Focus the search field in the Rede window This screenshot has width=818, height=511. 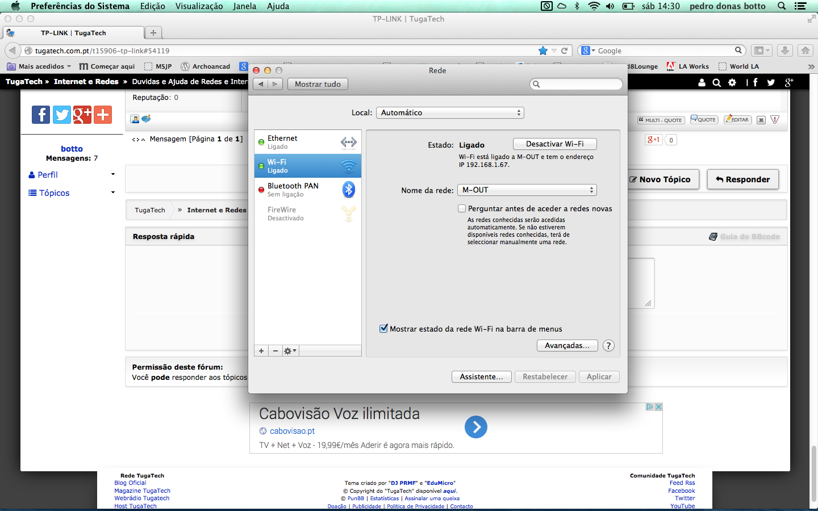coord(577,84)
